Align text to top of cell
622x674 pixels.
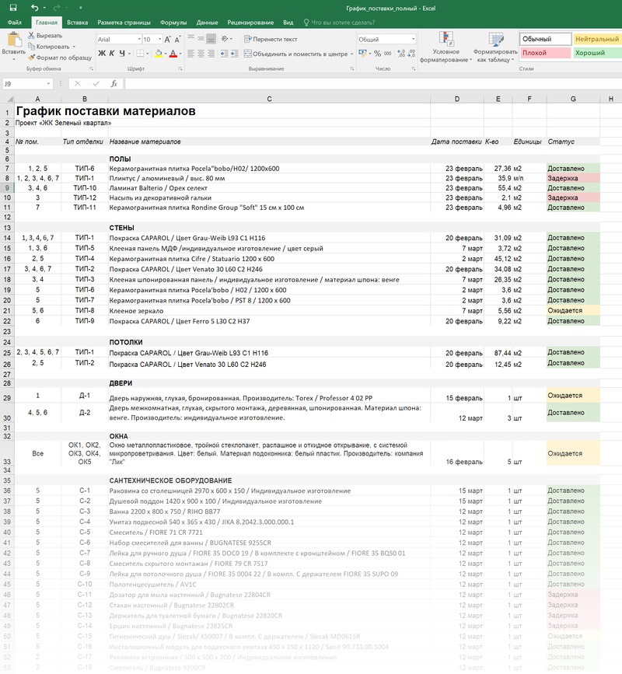[x=191, y=38]
